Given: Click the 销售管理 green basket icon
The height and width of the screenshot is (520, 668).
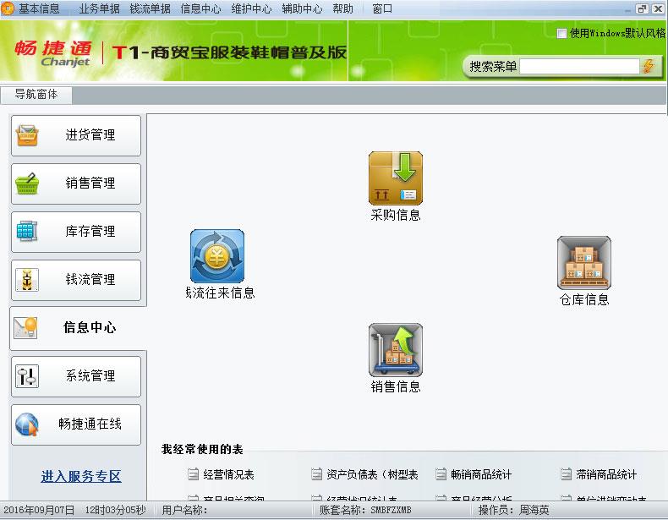Looking at the screenshot, I should pos(27,183).
